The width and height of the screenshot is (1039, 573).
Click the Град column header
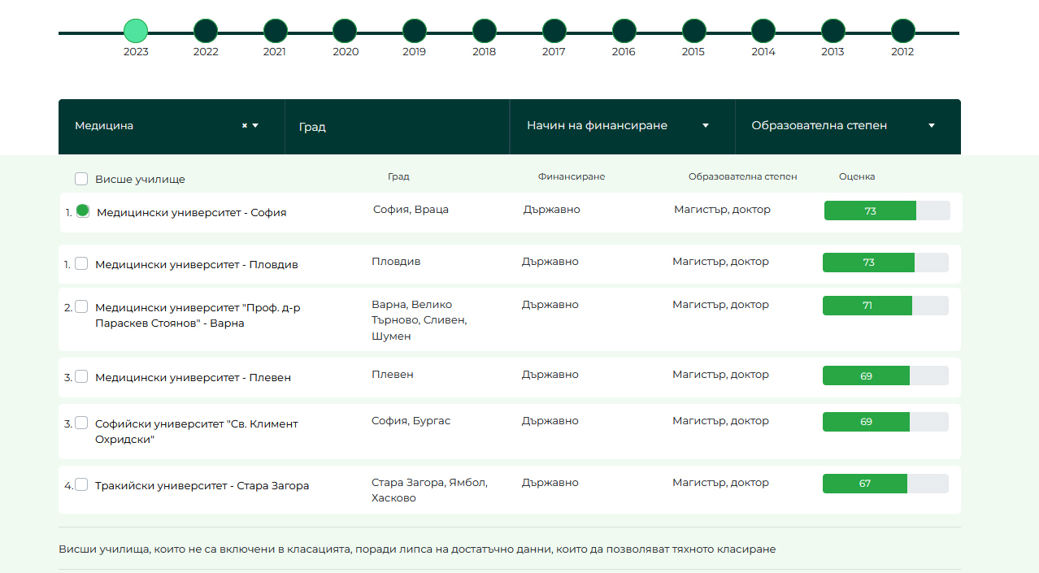tap(398, 176)
